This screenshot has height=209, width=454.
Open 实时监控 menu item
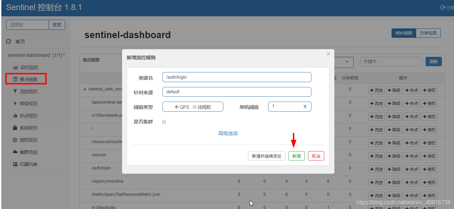[29, 67]
